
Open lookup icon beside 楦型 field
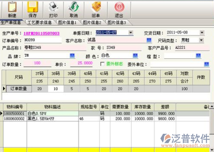coord(198,55)
